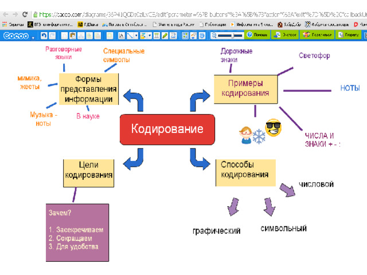The width and height of the screenshot is (367, 275).
Task: Select the text tool icon
Action: (121, 36)
